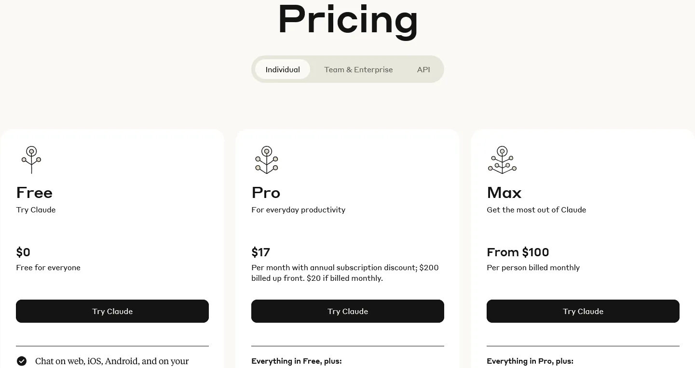Viewport: 695px width, 368px height.
Task: Click the Max plan tree icon
Action: (x=502, y=160)
